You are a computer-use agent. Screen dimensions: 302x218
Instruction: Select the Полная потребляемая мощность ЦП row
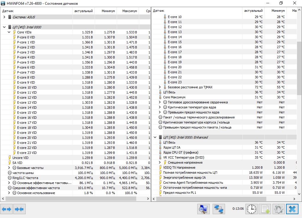[x=224, y=173]
